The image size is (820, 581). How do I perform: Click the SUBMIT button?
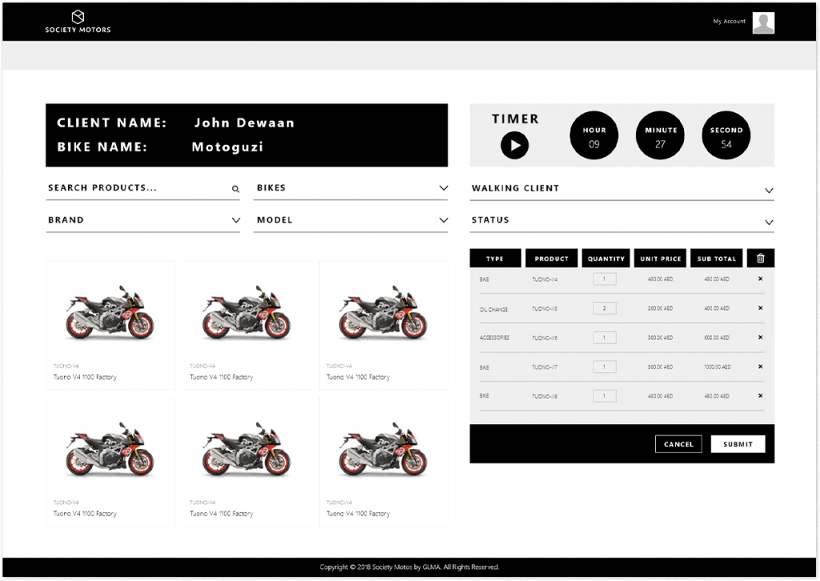738,444
